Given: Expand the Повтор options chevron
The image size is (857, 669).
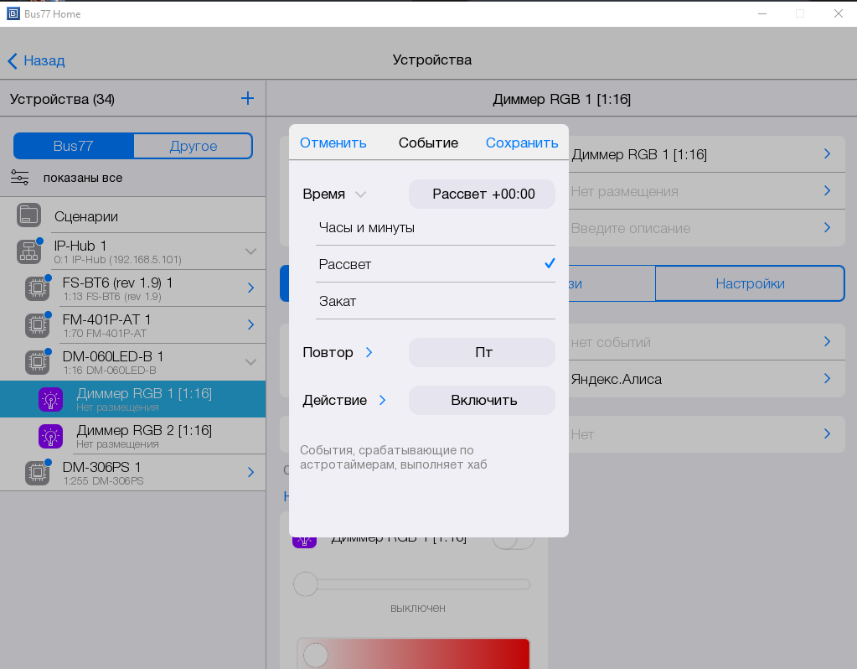Looking at the screenshot, I should [x=369, y=353].
